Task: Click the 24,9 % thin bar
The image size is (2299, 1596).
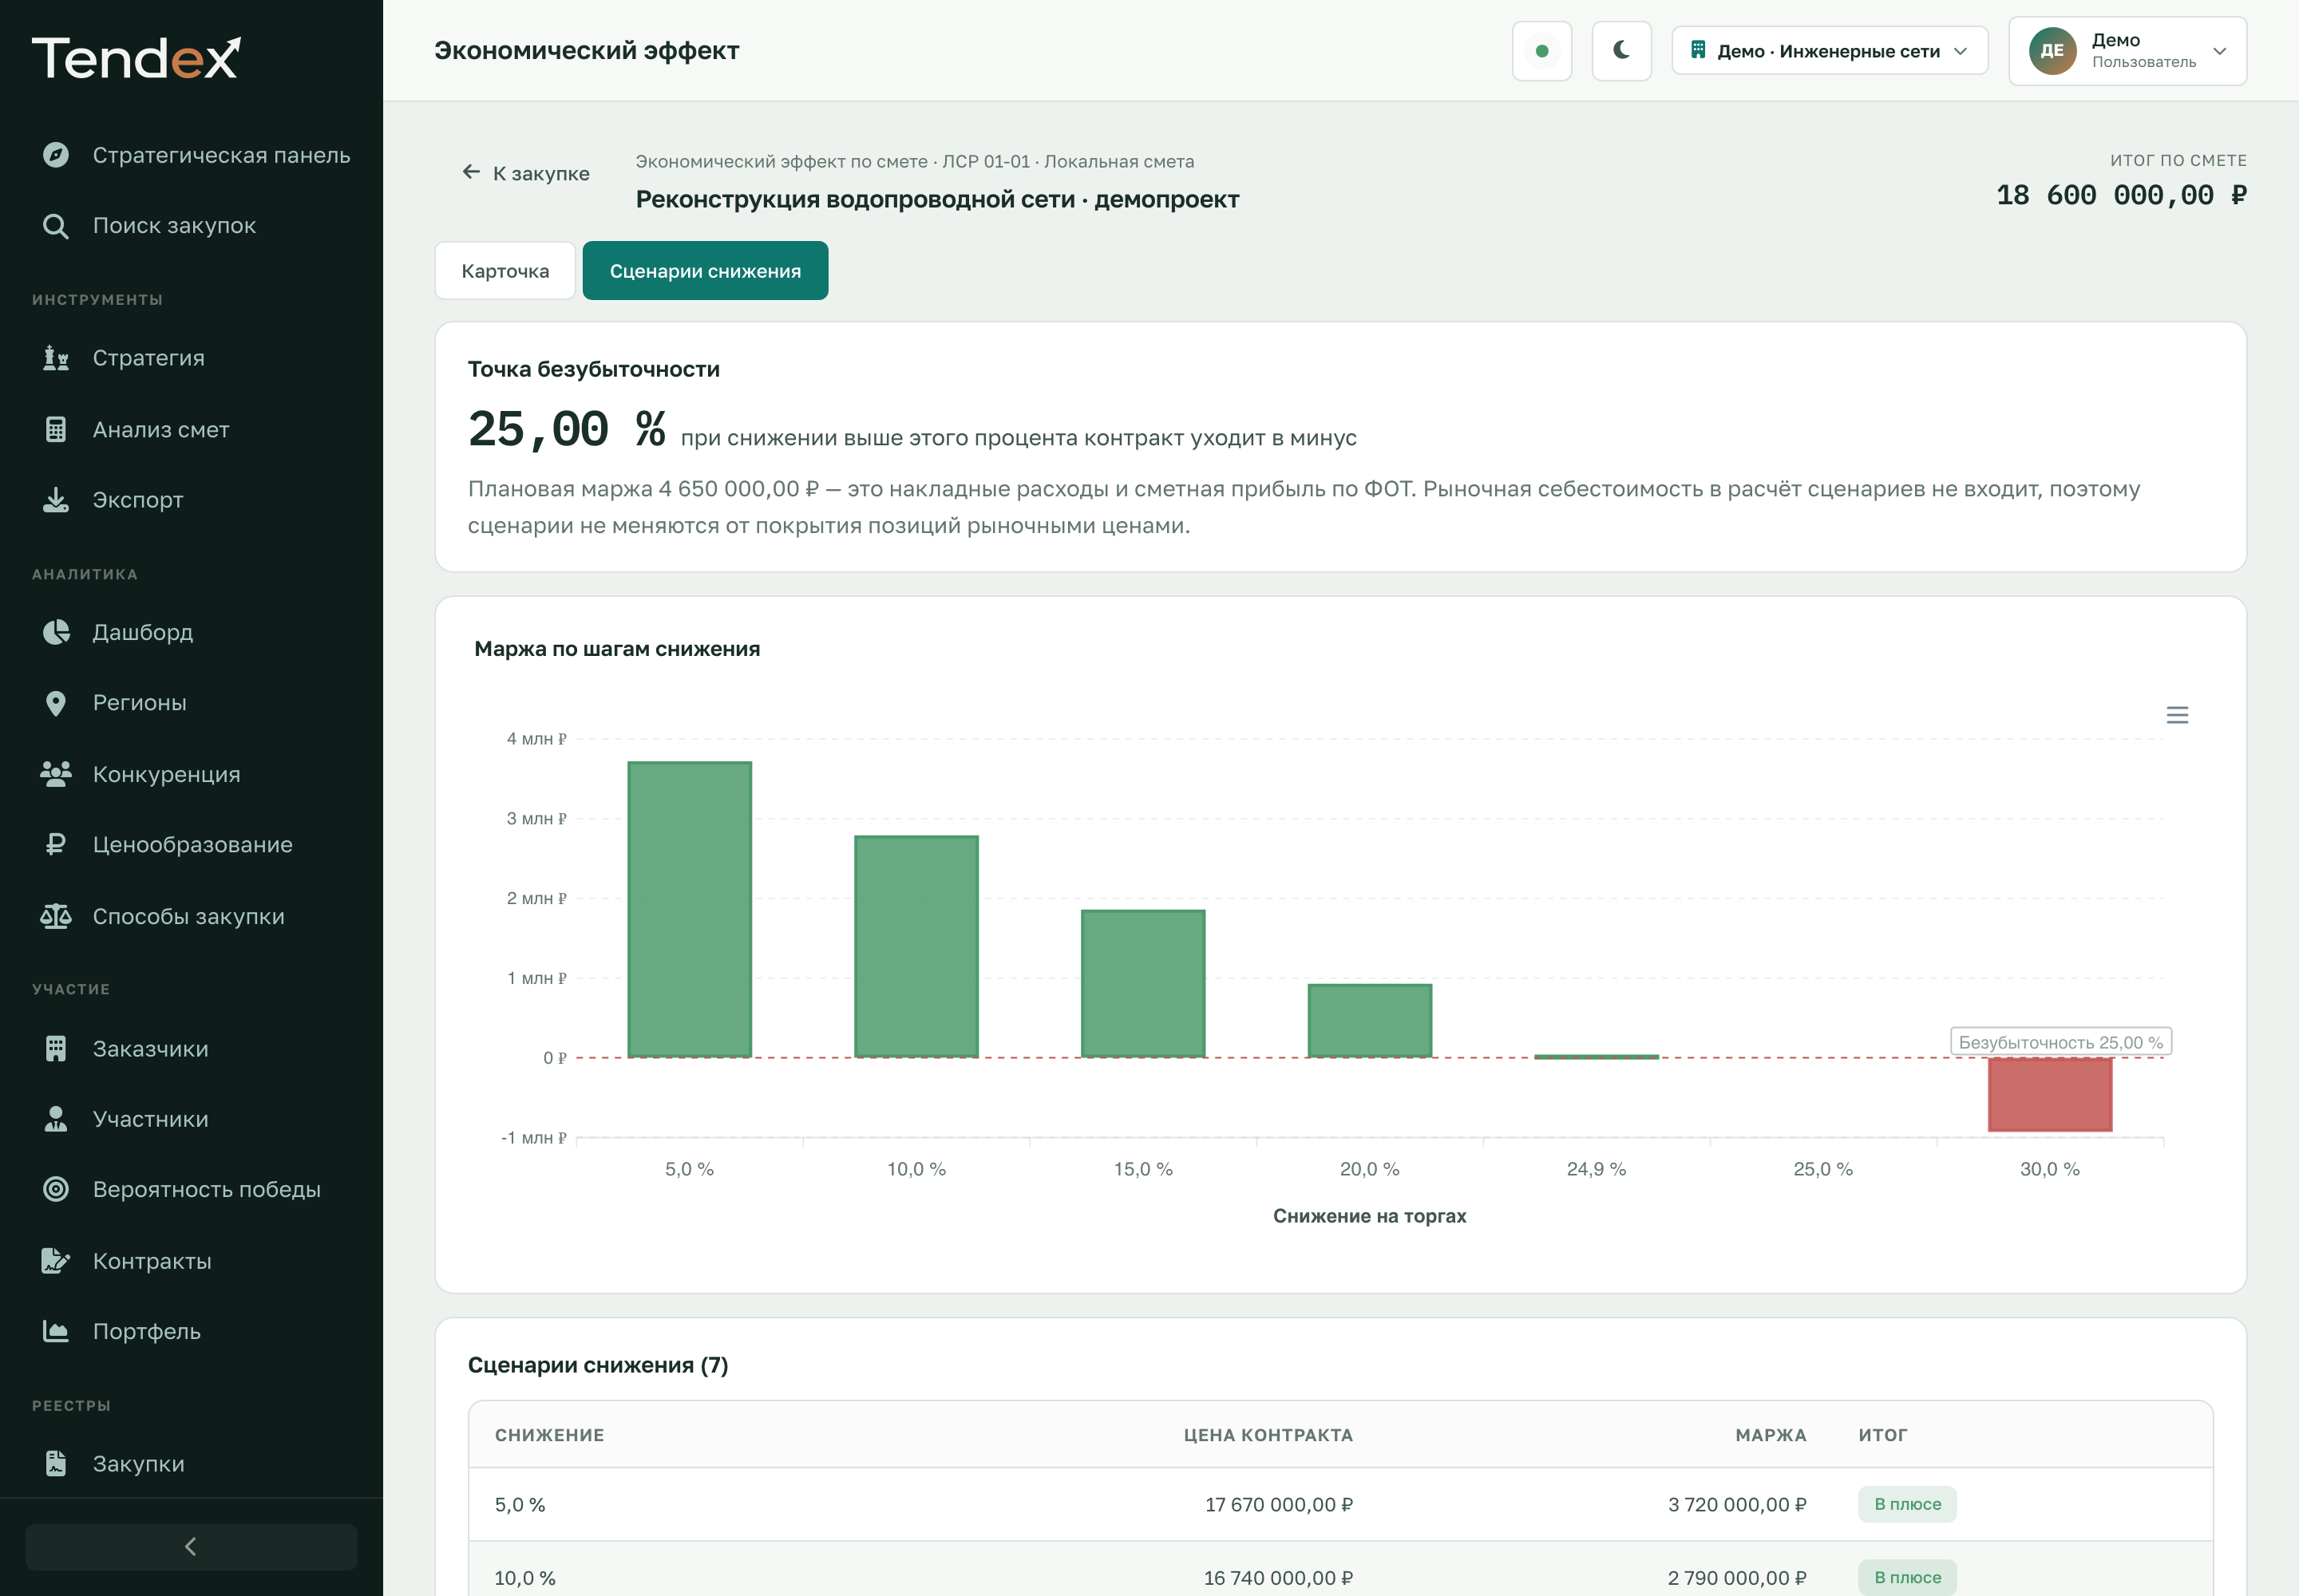Action: point(1597,1056)
